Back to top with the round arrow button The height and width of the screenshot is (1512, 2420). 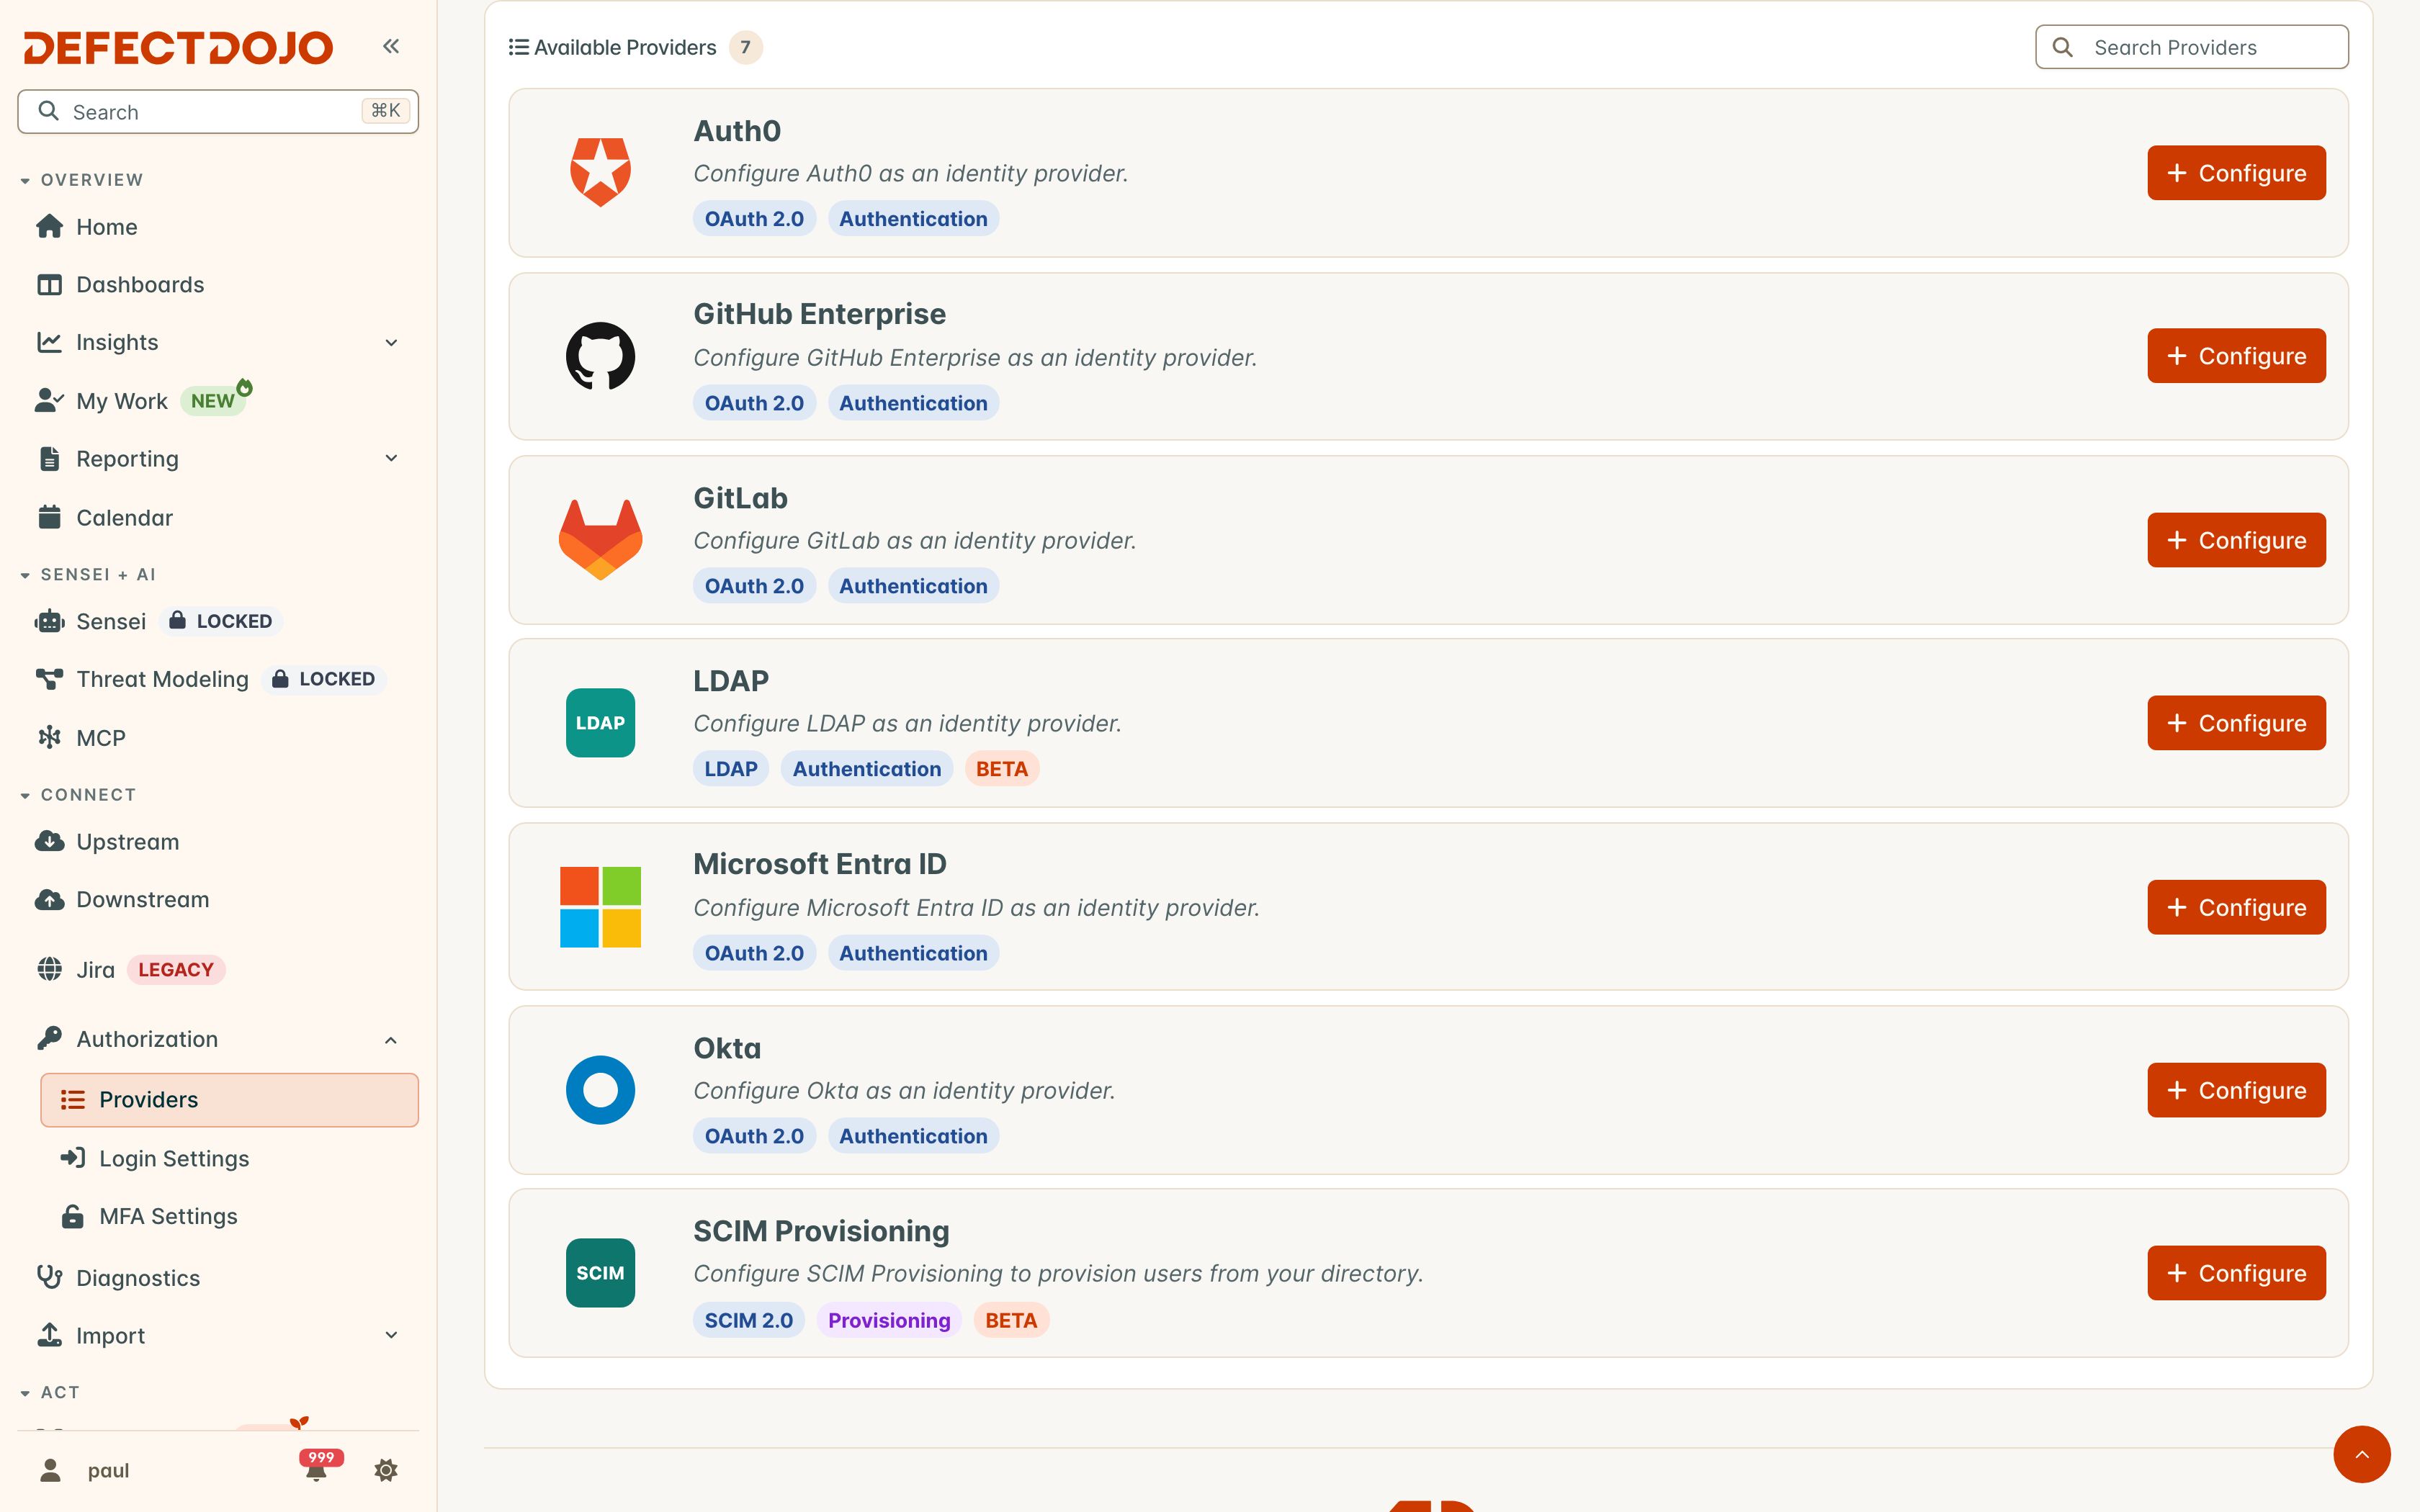(x=2362, y=1454)
